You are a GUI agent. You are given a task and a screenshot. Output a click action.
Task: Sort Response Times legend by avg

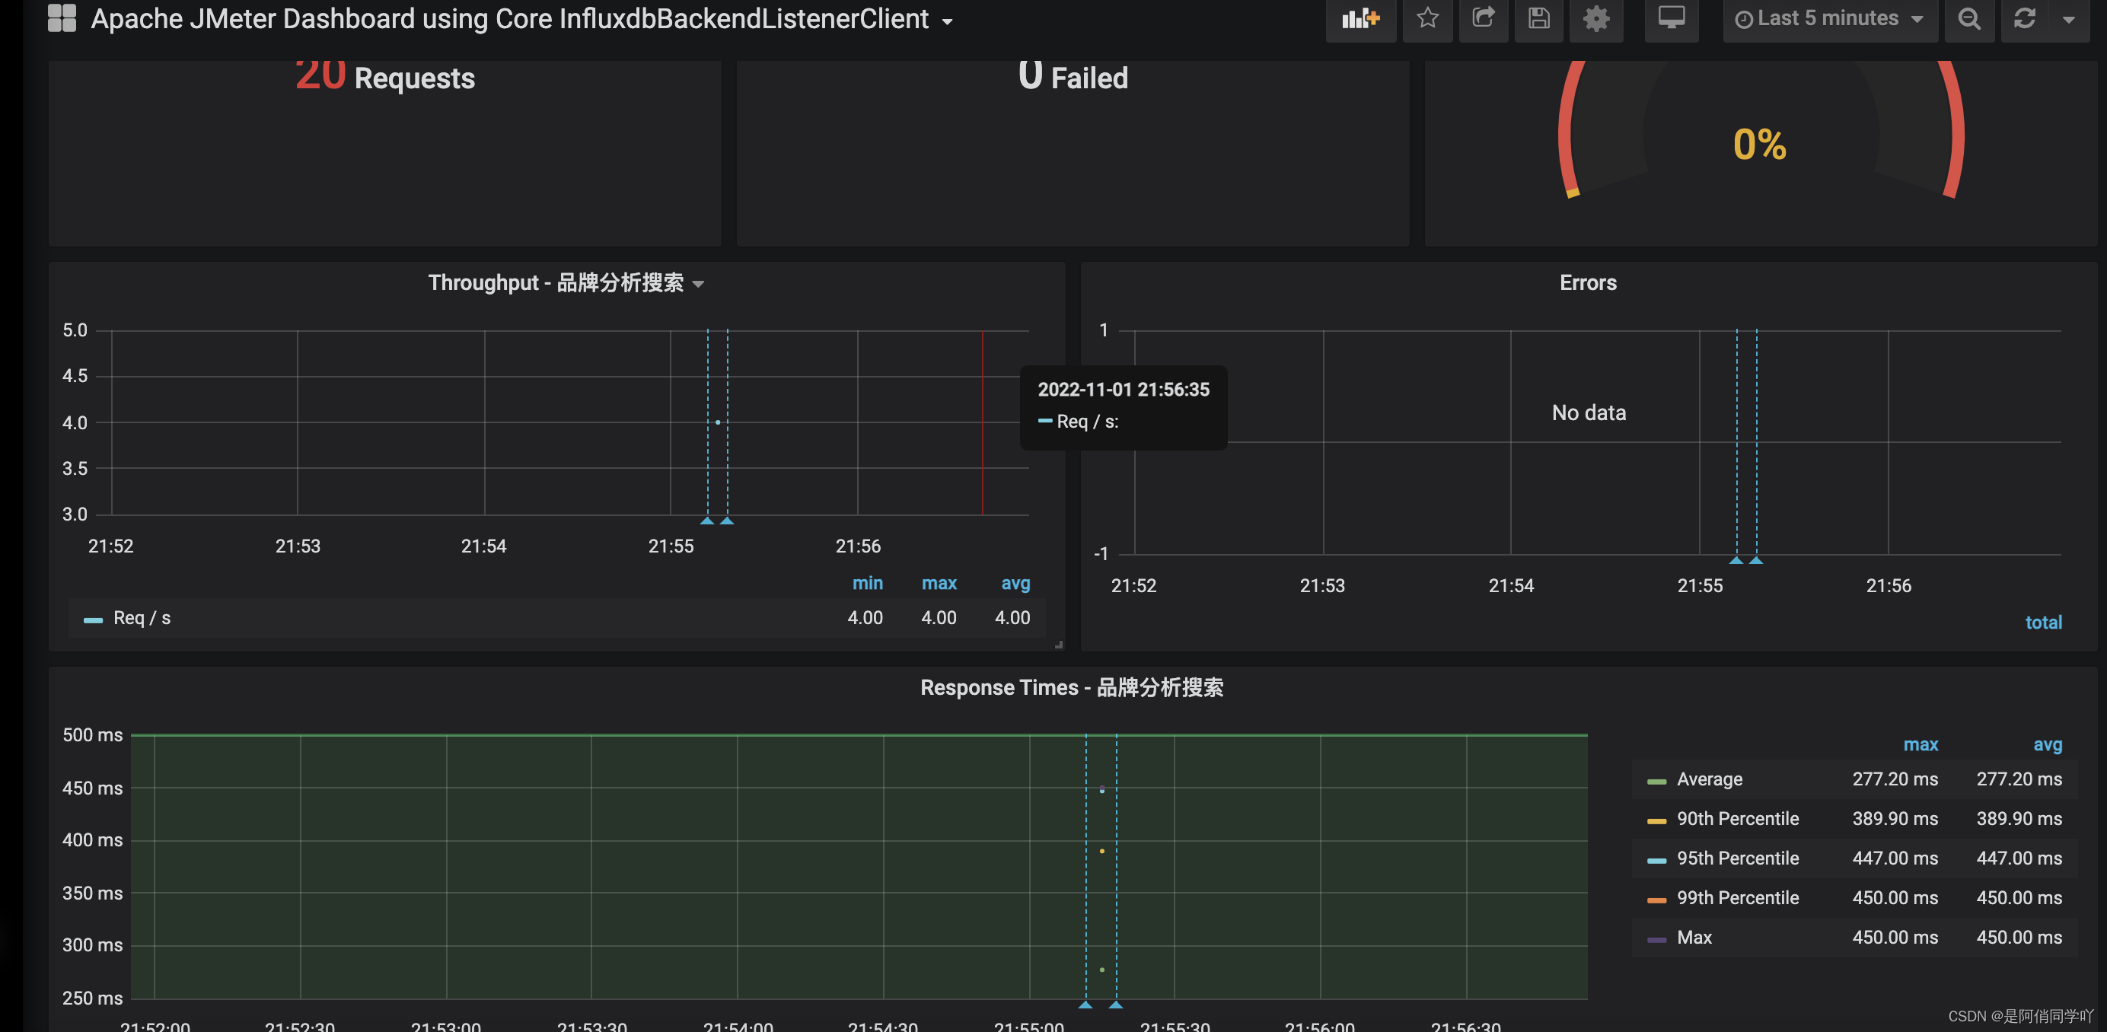(2048, 744)
